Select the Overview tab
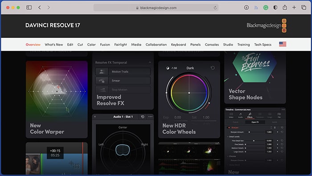 [33, 45]
